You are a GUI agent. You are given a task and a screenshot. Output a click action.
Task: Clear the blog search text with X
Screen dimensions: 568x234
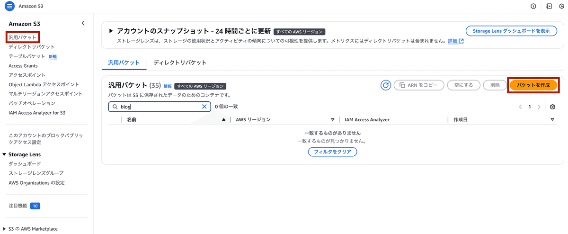point(204,107)
